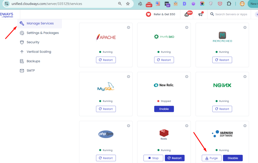Select the Security sidebar item
Screen dimensions: 258x163
pos(33,42)
